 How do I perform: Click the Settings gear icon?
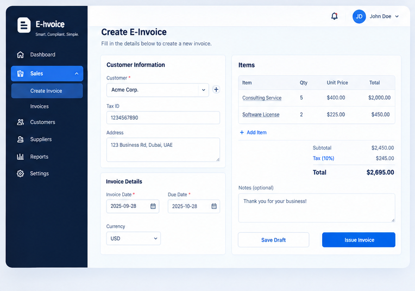21,174
